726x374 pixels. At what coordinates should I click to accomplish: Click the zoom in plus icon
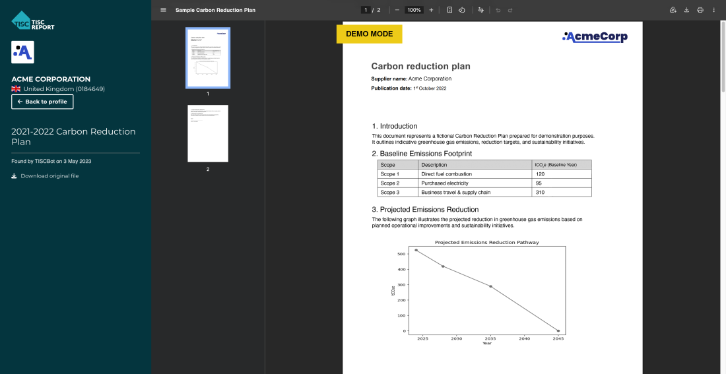pyautogui.click(x=431, y=10)
